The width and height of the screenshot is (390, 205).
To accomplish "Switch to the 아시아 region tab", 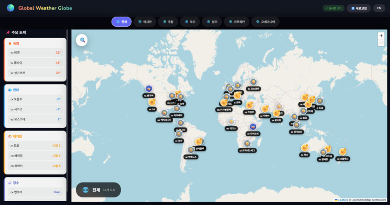I will click(x=145, y=22).
